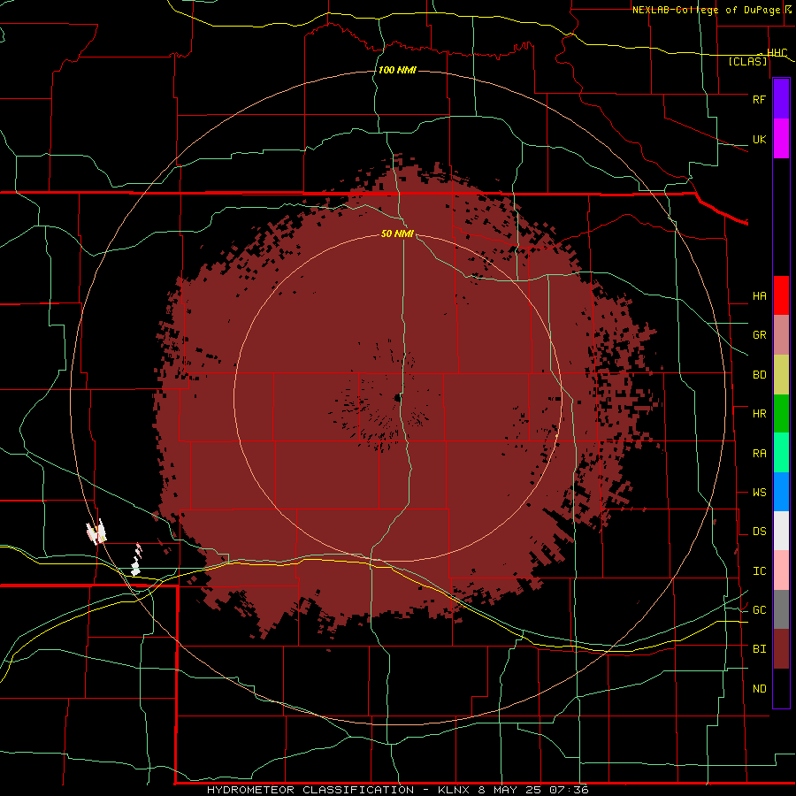Screen dimensions: 796x796
Task: Select the DS legend label
Action: 759,532
